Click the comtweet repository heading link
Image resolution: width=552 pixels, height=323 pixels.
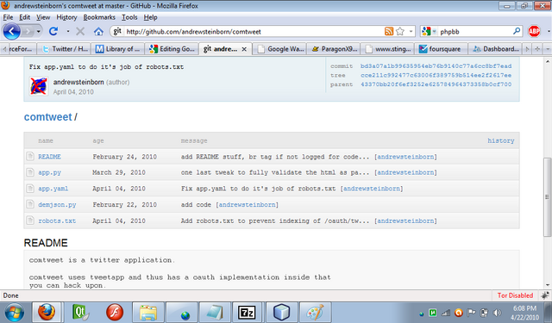coord(48,116)
